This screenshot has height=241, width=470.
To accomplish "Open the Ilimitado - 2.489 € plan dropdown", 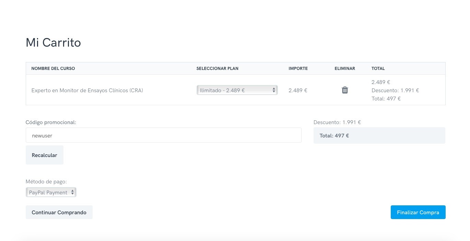I will (x=237, y=90).
